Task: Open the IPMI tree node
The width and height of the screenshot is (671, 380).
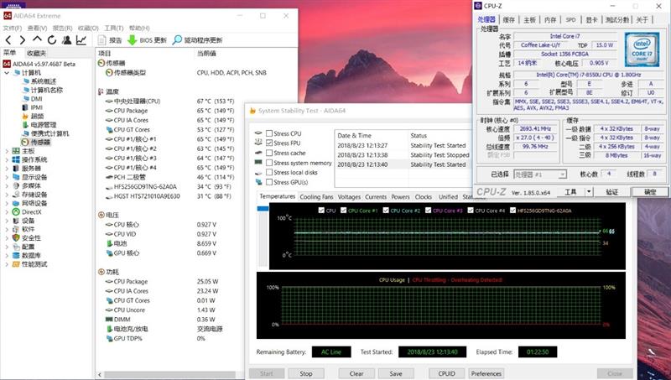Action: pyautogui.click(x=36, y=107)
